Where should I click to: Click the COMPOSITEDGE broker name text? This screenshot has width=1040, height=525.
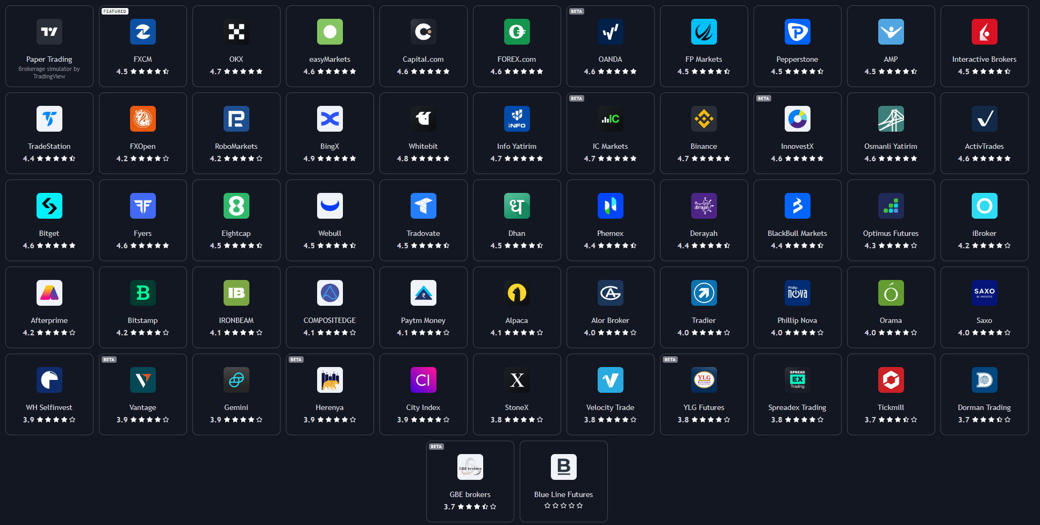pos(330,320)
